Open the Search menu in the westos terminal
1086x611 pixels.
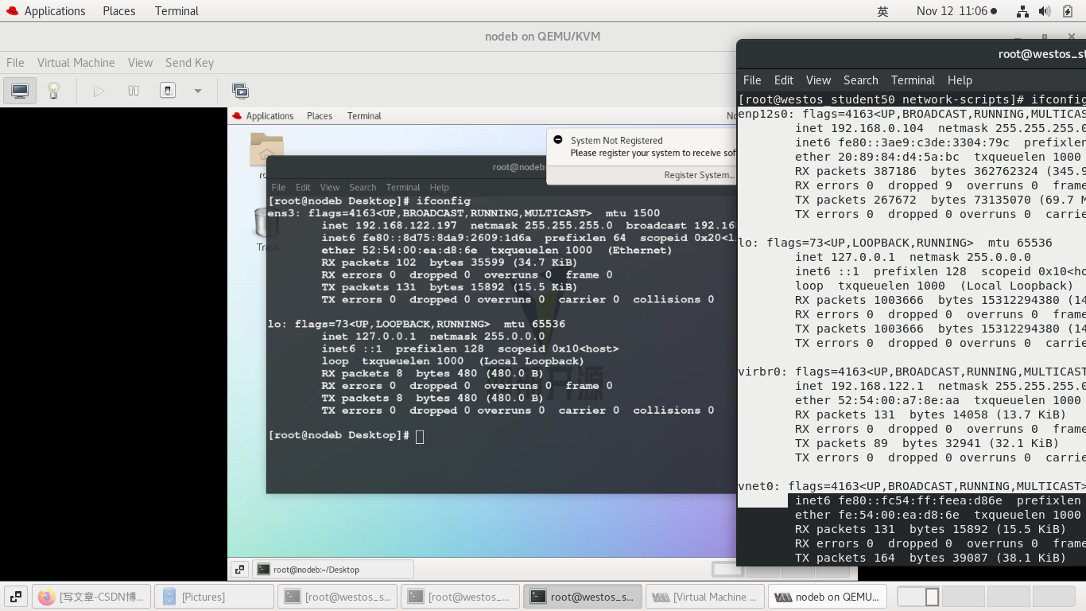pos(860,80)
